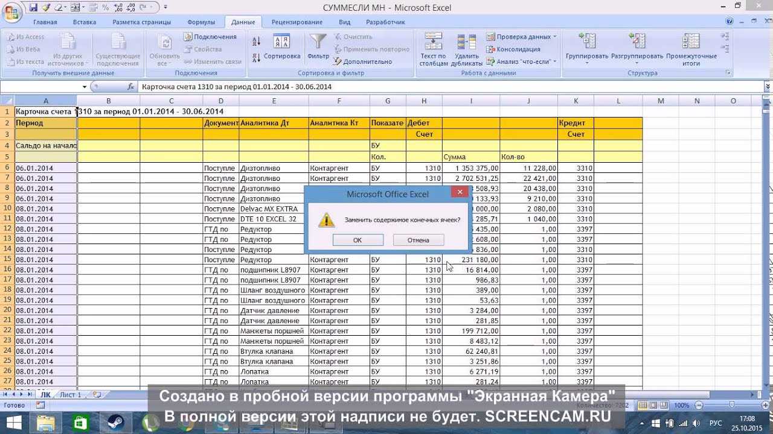The image size is (773, 434).
Task: Open Дополнительно advanced filter
Action: point(362,61)
